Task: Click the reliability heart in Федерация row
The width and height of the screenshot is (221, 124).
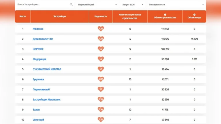Action: [101, 59]
